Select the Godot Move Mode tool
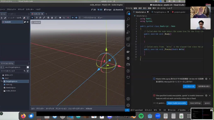 click(x=37, y=18)
